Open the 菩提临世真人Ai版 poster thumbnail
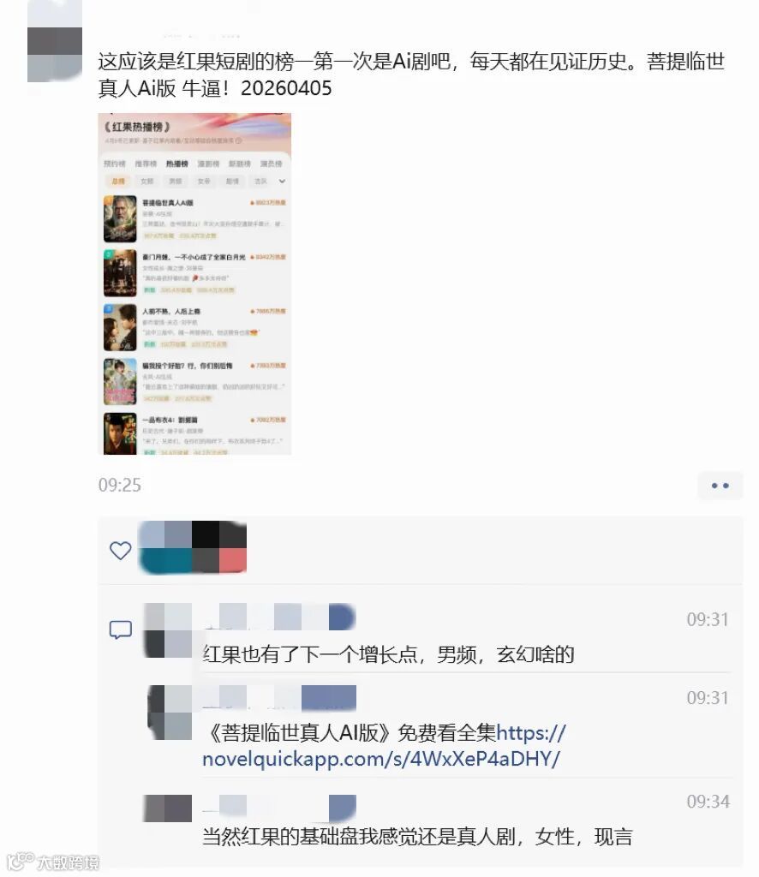 [x=120, y=218]
